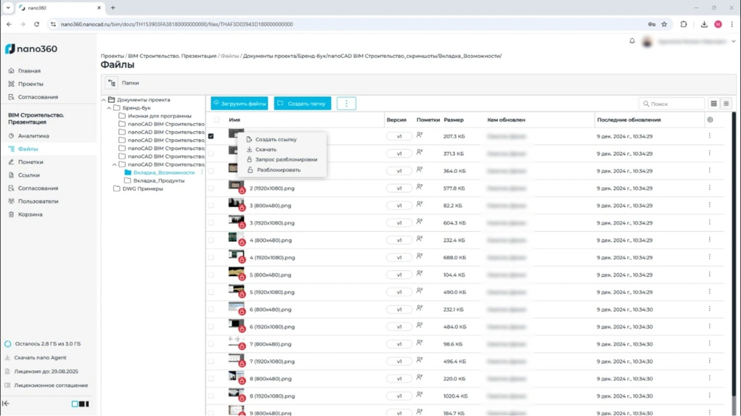Select Создать ссылку in context menu
This screenshot has width=741, height=416.
[x=275, y=139]
